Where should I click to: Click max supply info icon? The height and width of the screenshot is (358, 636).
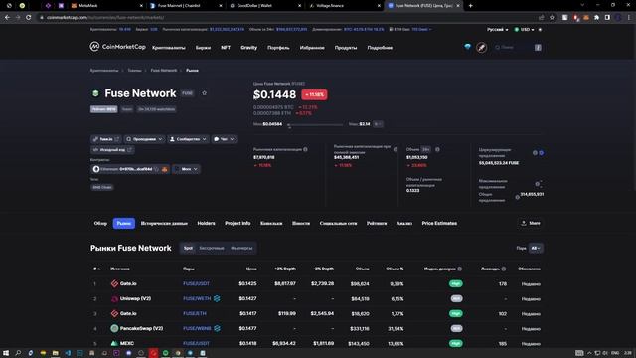point(537,184)
